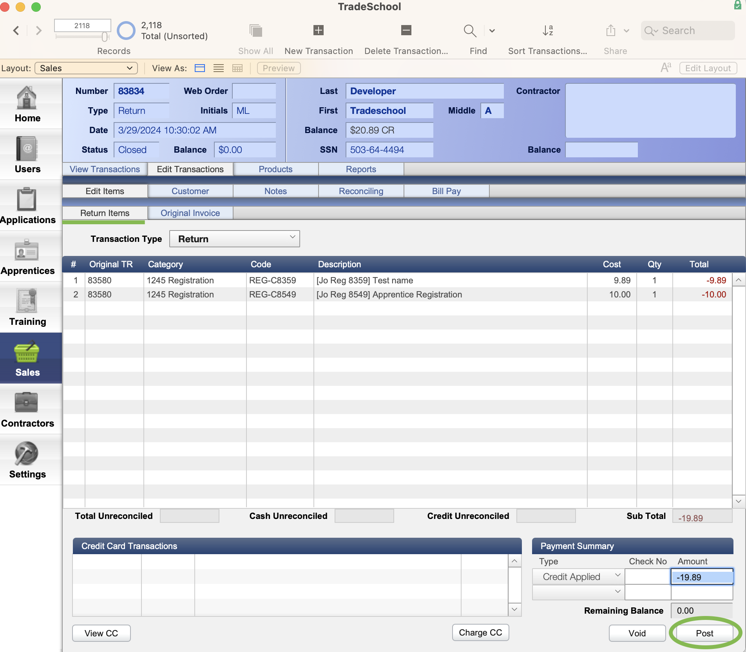This screenshot has width=746, height=652.
Task: Select the Original Invoice tab
Action: [190, 213]
